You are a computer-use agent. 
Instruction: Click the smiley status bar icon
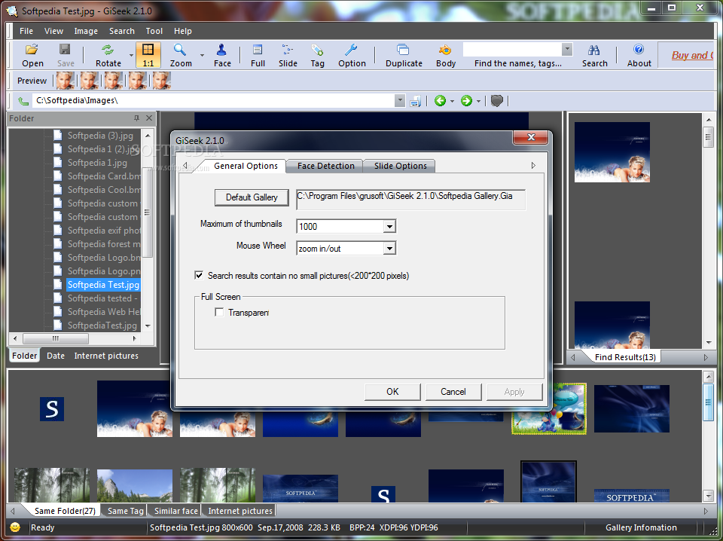click(x=15, y=527)
